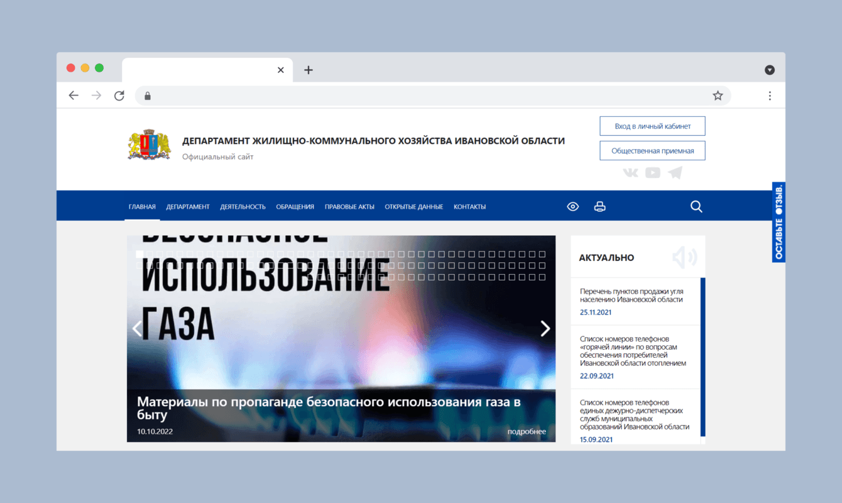Viewport: 842px width, 503px height.
Task: Open the VK social media icon
Action: (x=630, y=172)
